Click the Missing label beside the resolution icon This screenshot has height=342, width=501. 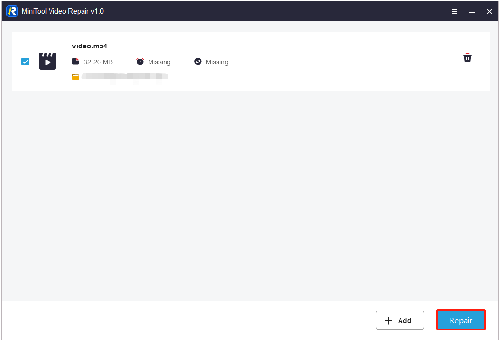click(x=217, y=62)
